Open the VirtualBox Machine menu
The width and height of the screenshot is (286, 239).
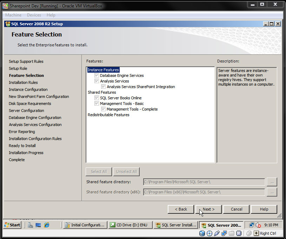pyautogui.click(x=13, y=15)
